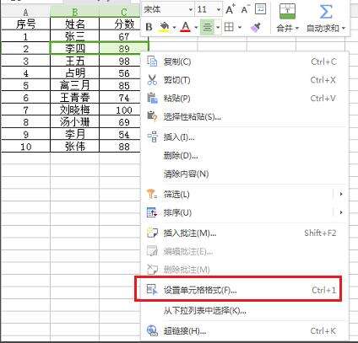
Task: Select column B header
Action: 75,13
